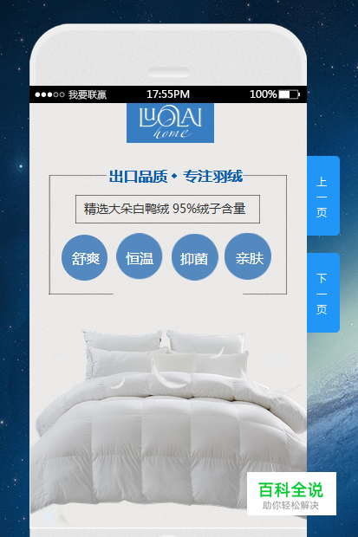This screenshot has width=358, height=537.
Task: Click the phone speaker slot
Action: pos(169,72)
